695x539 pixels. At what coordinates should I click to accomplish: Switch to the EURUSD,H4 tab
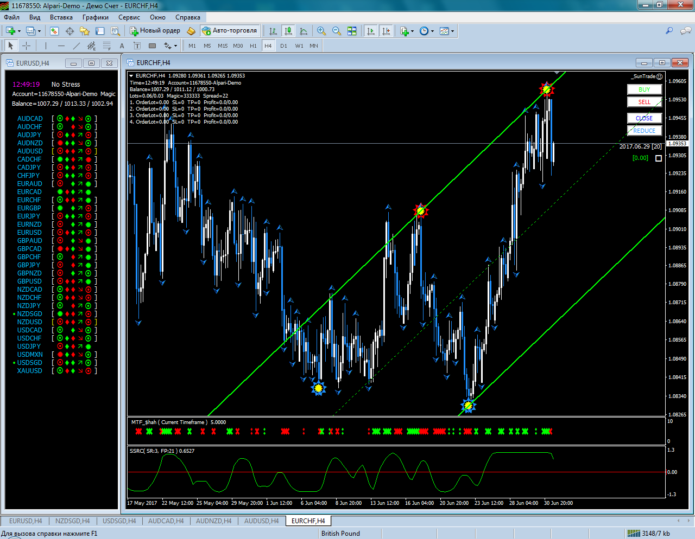click(26, 521)
